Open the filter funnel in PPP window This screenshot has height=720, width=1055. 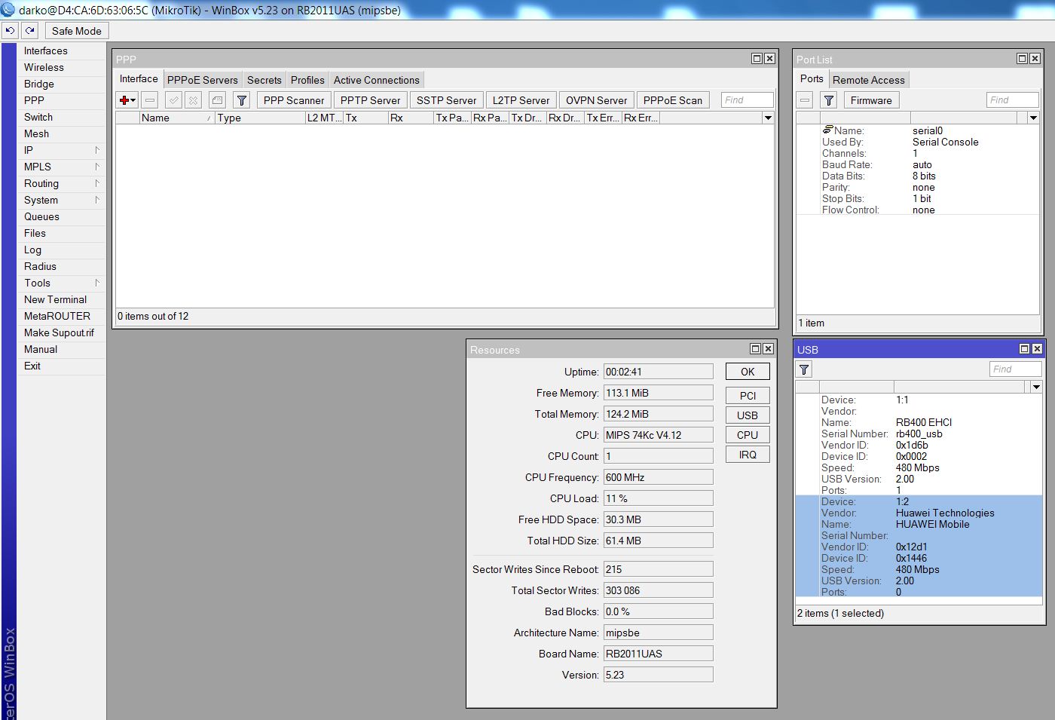pyautogui.click(x=241, y=100)
